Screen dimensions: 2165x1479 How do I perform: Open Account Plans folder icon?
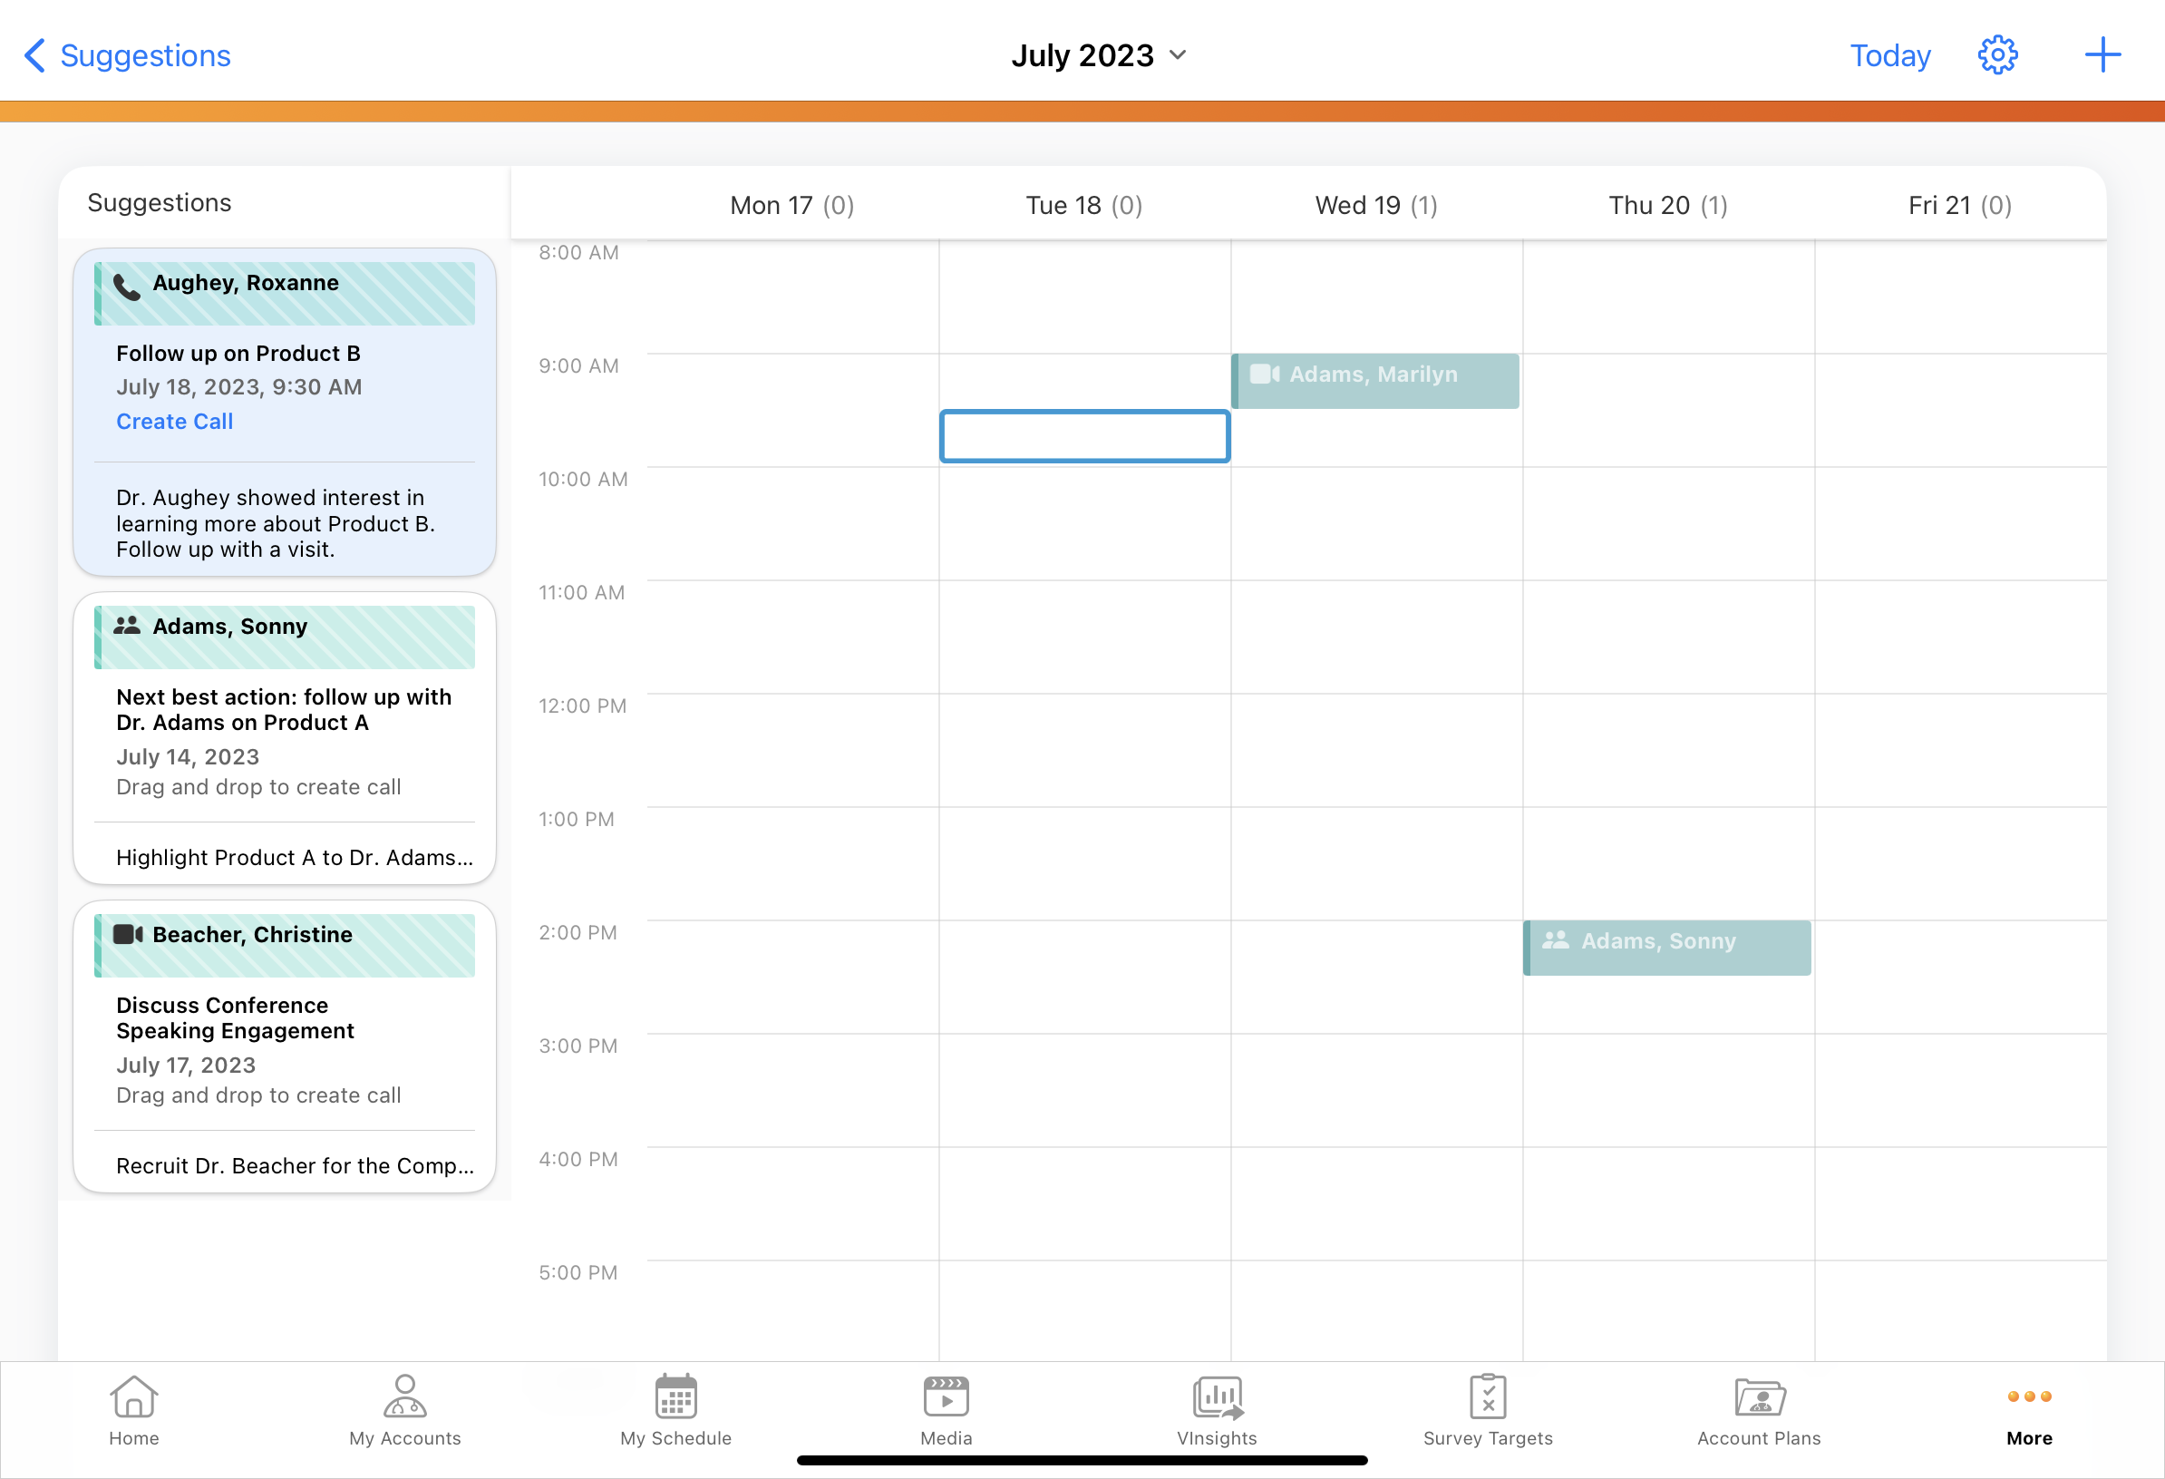[x=1758, y=1409]
